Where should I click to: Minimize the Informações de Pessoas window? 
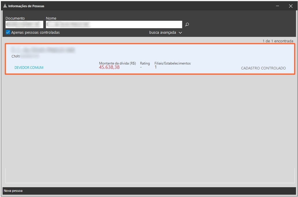277,6
